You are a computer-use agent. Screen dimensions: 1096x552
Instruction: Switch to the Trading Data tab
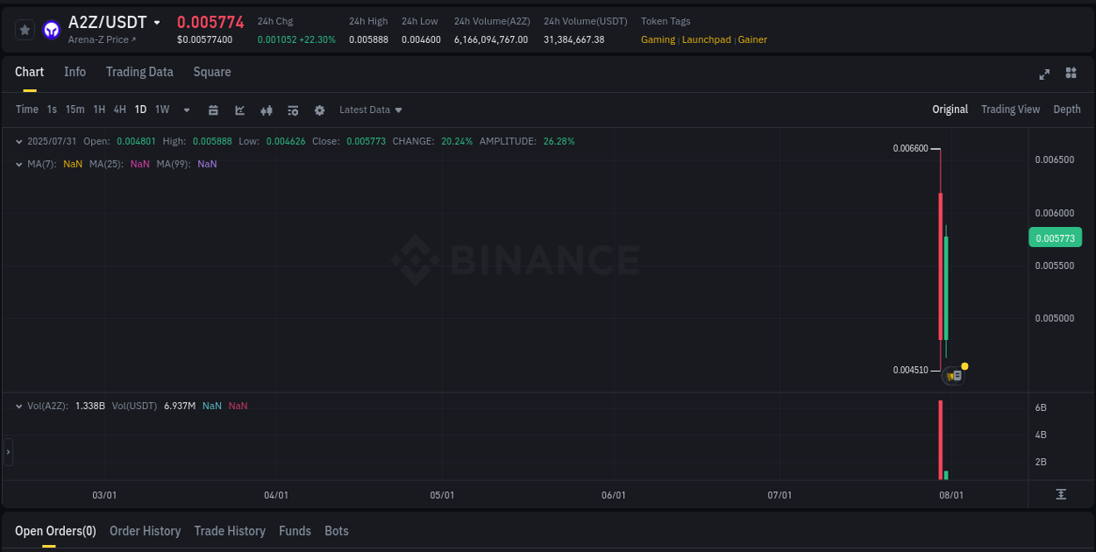(139, 72)
